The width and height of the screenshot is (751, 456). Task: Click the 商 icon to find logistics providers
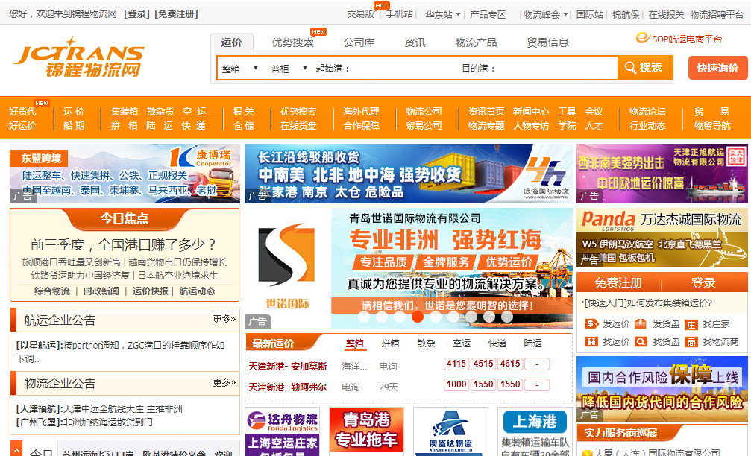691,342
